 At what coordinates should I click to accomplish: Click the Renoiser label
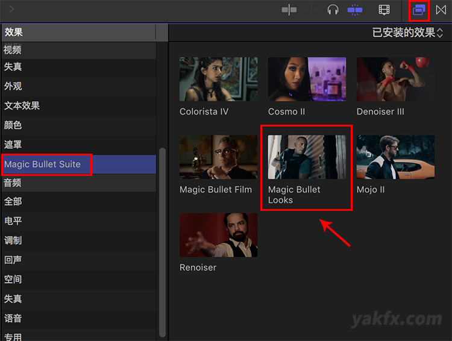[x=198, y=267]
